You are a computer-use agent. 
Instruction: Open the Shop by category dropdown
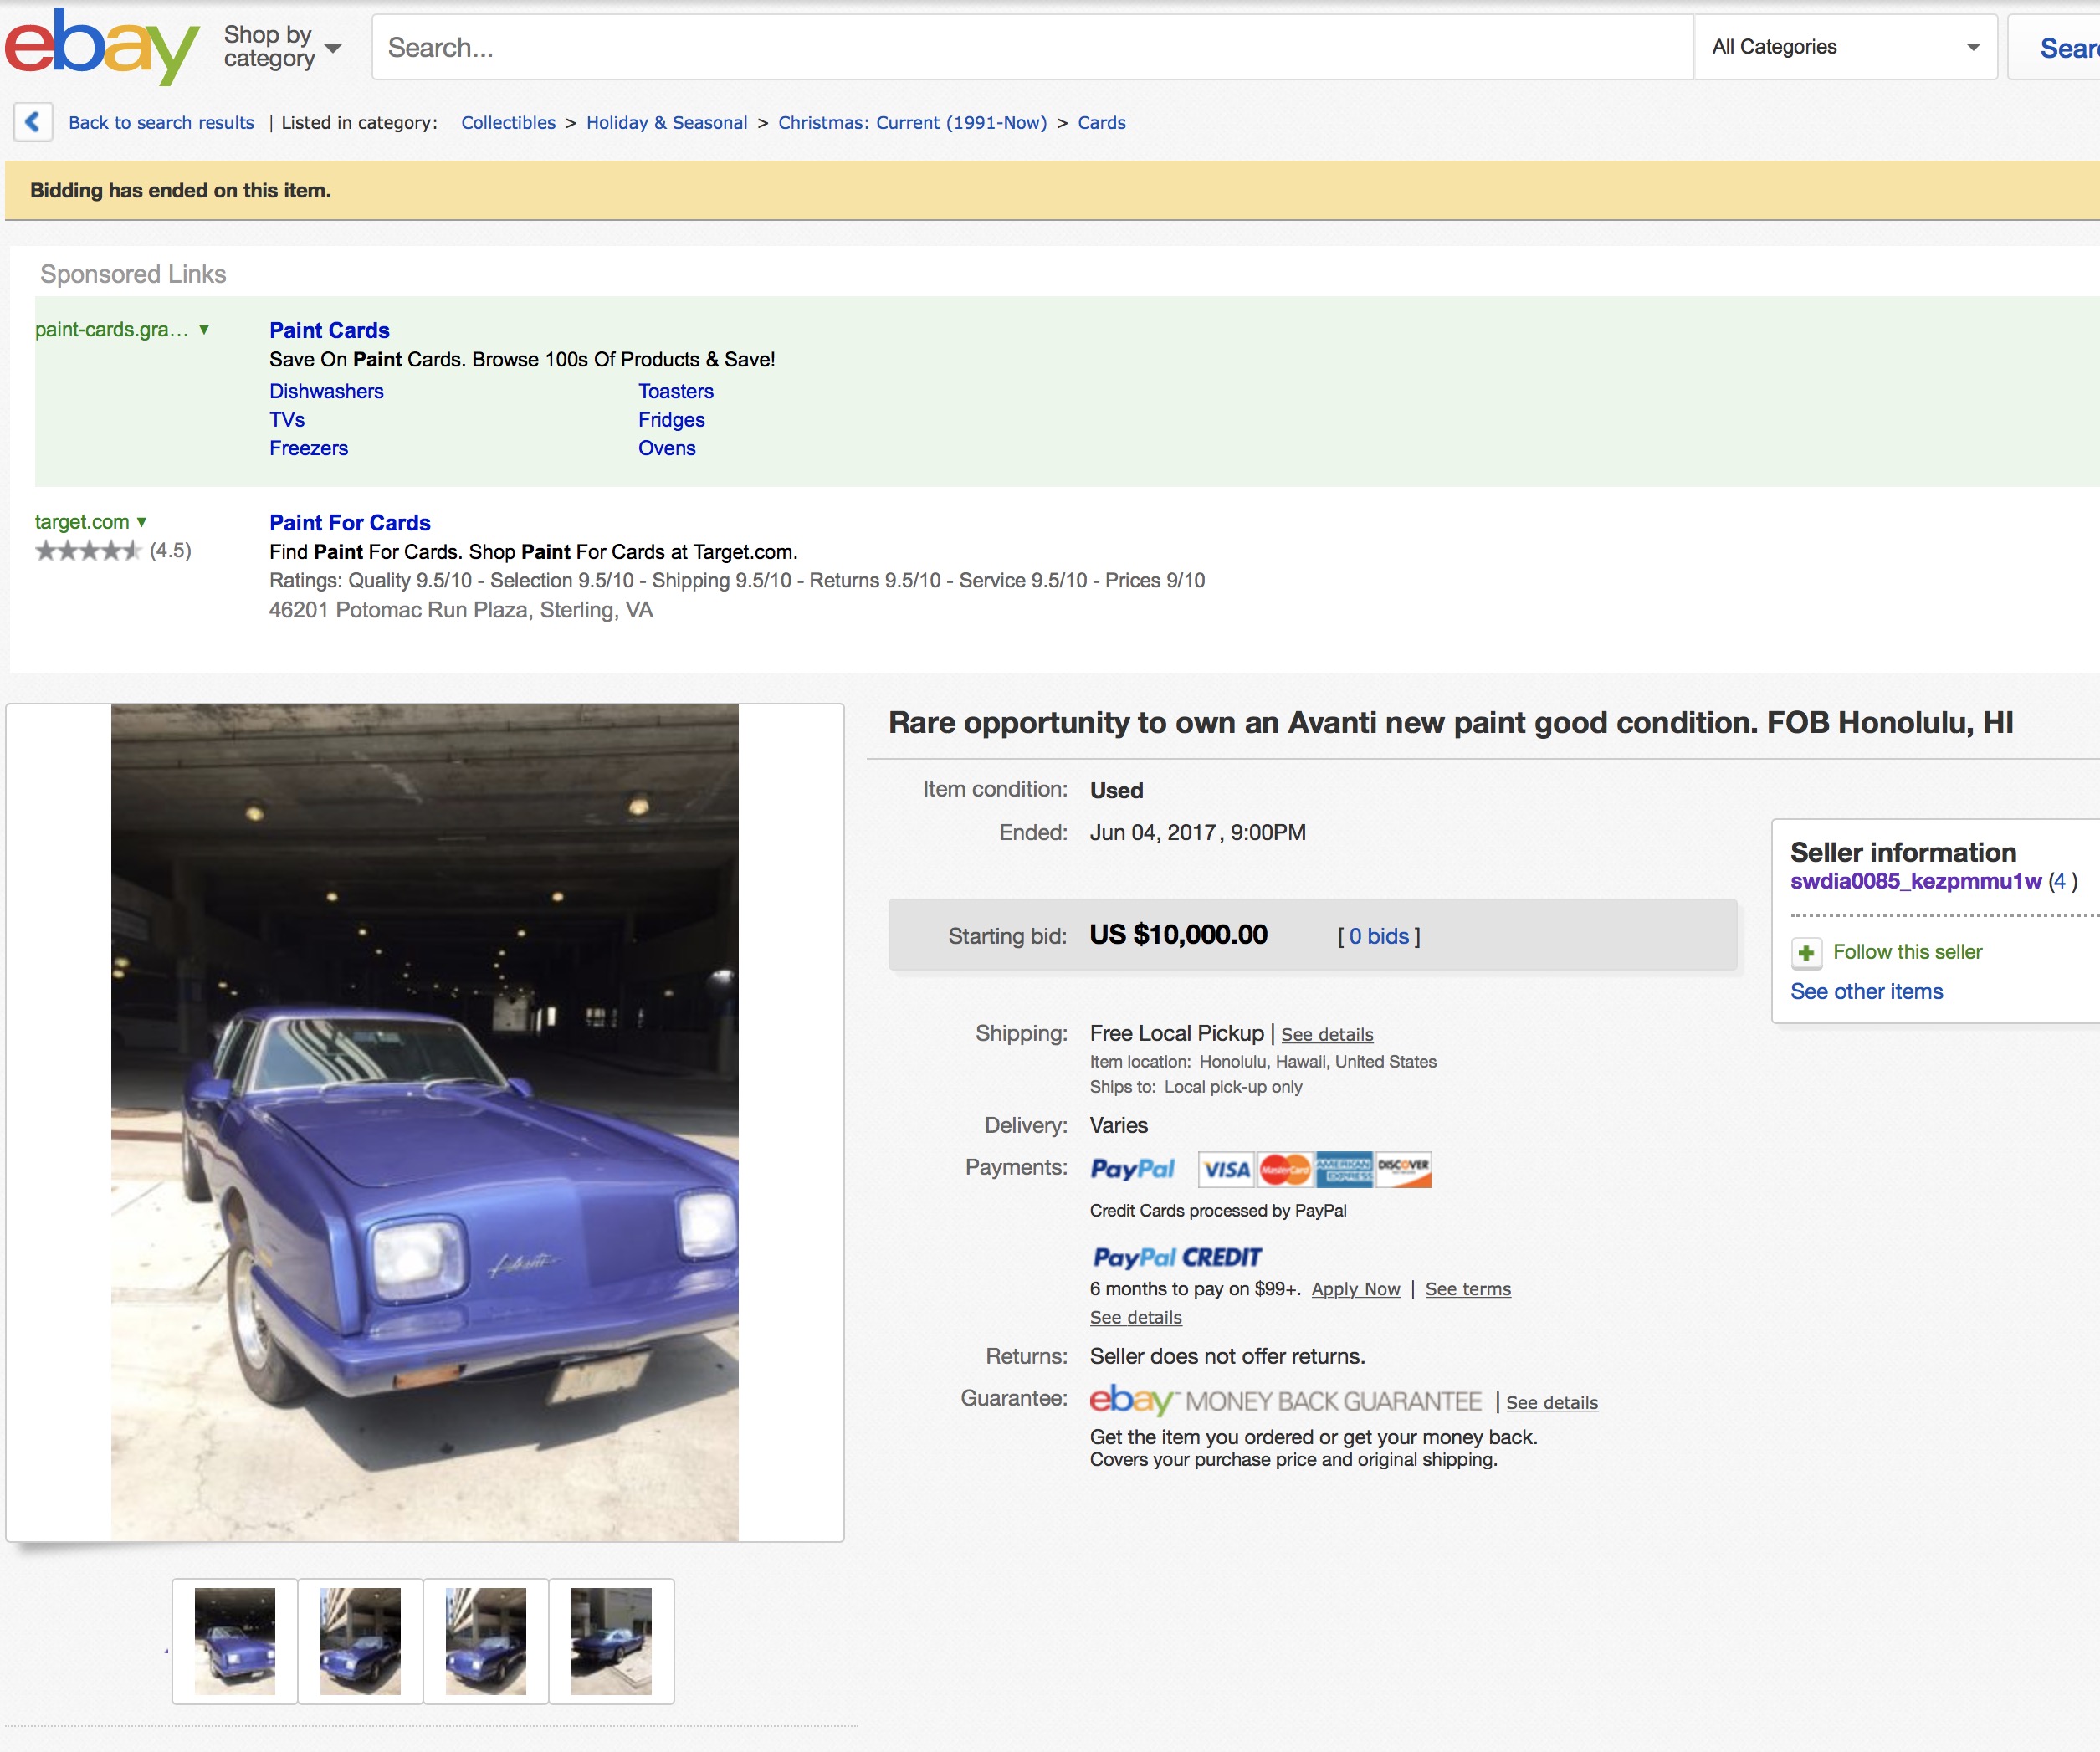[x=282, y=47]
